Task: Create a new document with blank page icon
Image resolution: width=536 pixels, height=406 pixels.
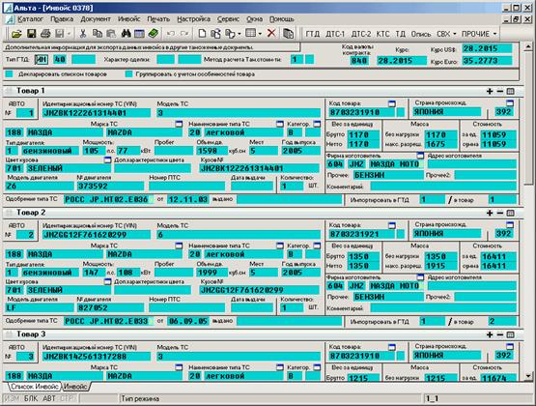Action: [202, 34]
